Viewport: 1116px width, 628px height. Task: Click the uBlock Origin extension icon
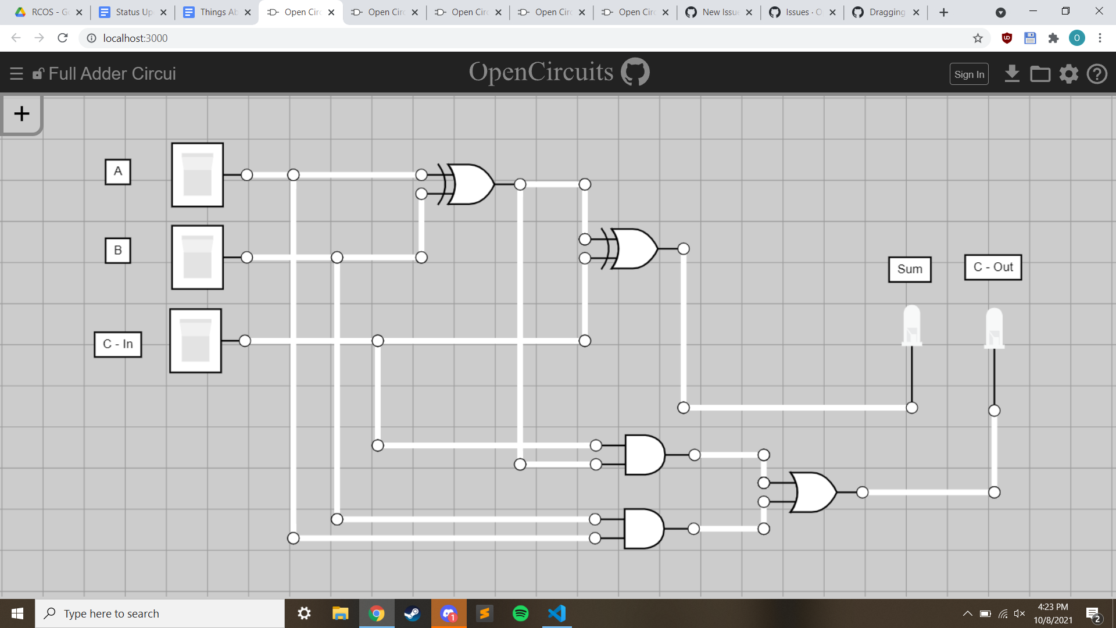[x=1007, y=38]
